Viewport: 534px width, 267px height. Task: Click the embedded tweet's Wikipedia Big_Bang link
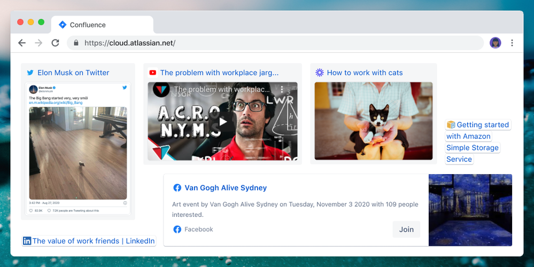point(56,103)
